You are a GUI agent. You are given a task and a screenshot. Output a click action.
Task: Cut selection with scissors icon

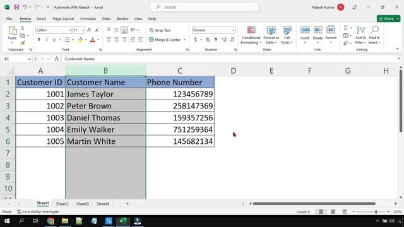[23, 28]
